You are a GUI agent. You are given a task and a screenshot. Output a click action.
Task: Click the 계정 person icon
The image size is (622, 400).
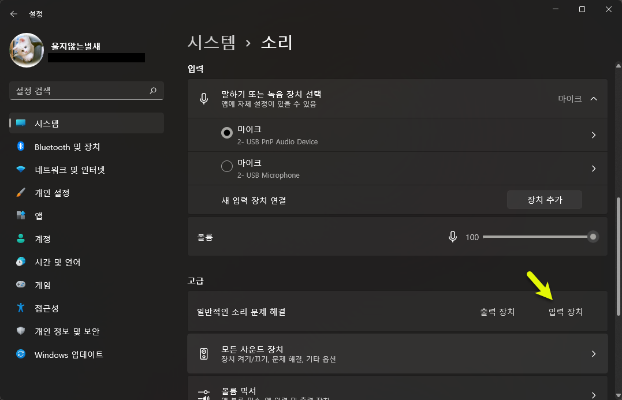pos(21,238)
